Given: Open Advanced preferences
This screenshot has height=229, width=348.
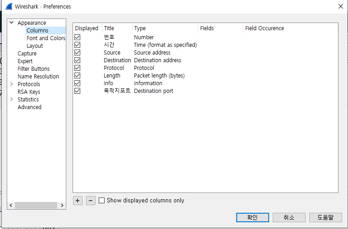Looking at the screenshot, I should (x=29, y=107).
